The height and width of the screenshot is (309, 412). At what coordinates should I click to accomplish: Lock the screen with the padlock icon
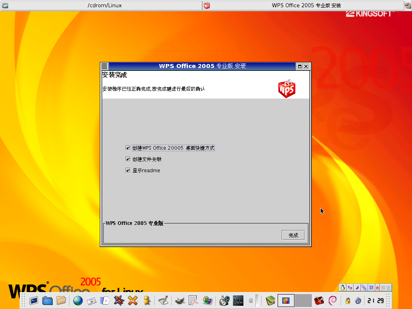(x=348, y=301)
